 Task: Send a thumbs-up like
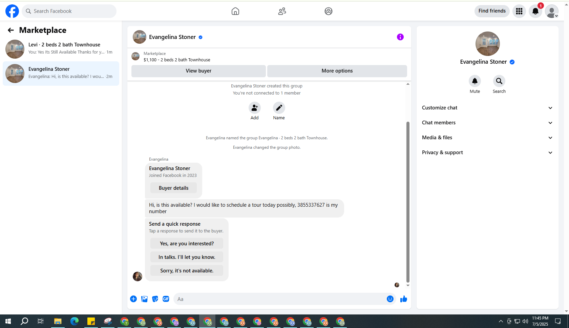click(404, 299)
